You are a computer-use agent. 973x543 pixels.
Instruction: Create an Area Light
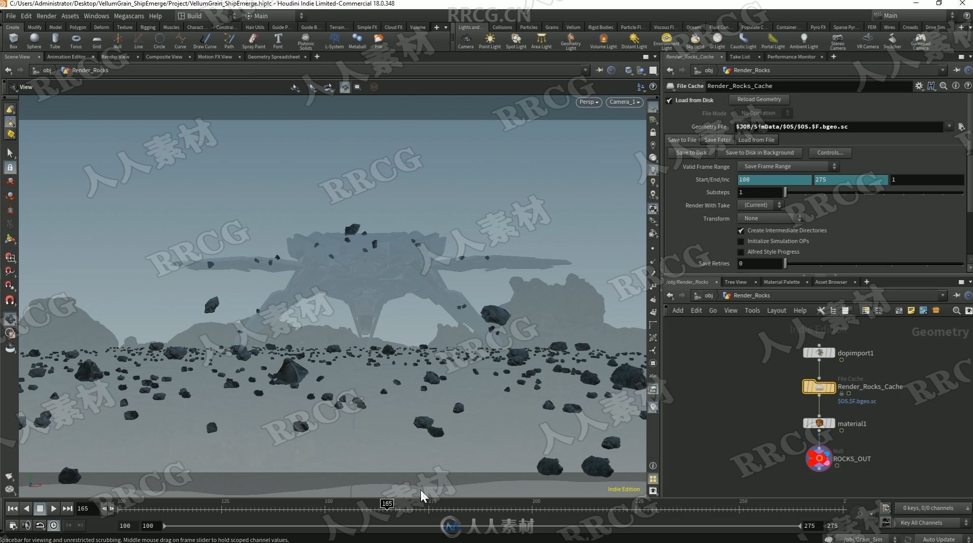click(x=541, y=41)
